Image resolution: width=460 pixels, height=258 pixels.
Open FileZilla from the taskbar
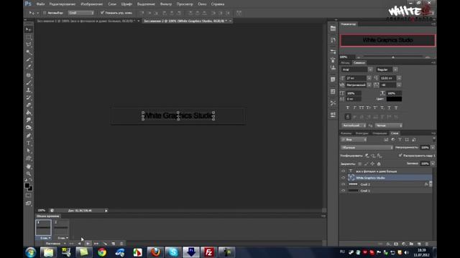[x=209, y=252]
